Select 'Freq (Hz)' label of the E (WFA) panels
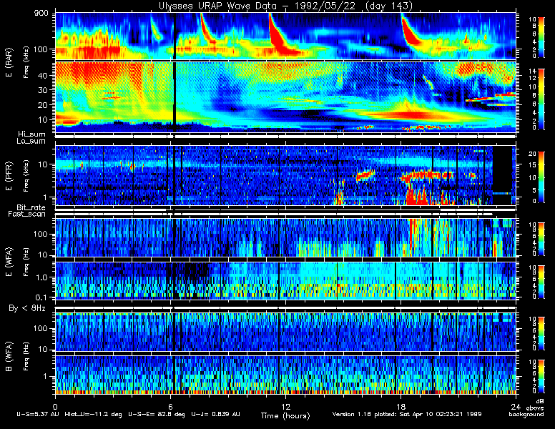The height and width of the screenshot is (429, 555). pos(26,262)
